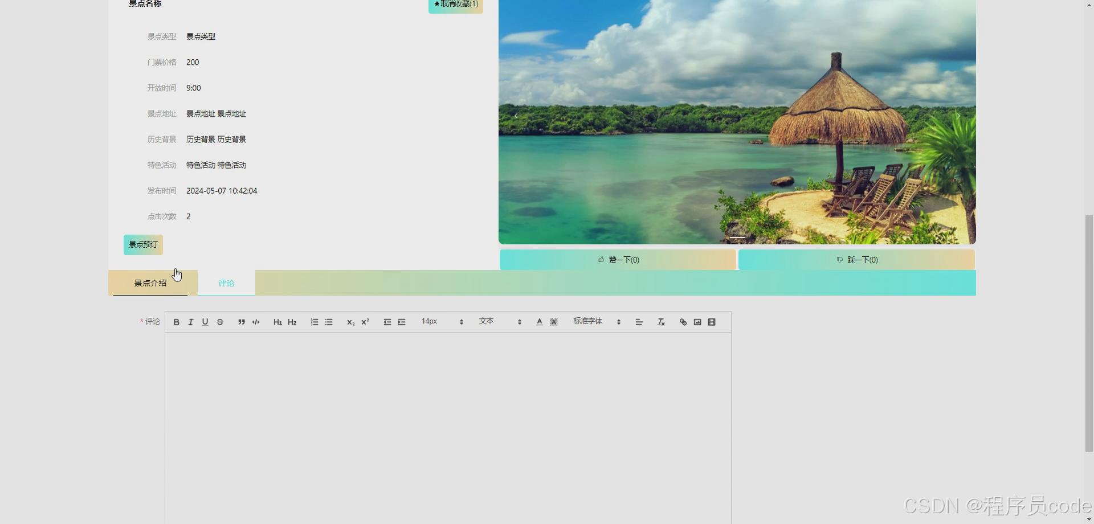Click the scrollbar up arrow
This screenshot has width=1094, height=524.
point(1089,5)
